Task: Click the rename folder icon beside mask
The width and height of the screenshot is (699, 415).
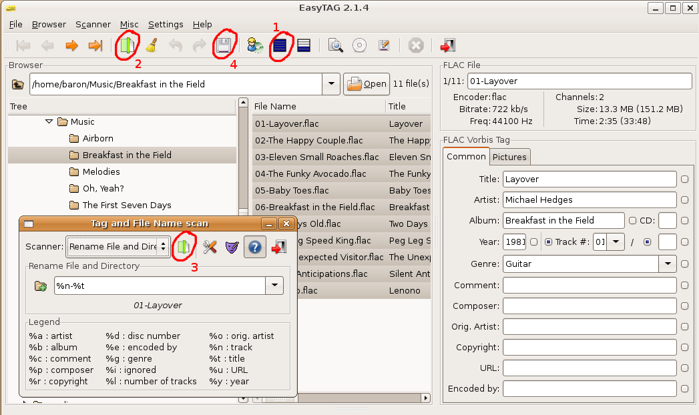Action: (x=41, y=286)
